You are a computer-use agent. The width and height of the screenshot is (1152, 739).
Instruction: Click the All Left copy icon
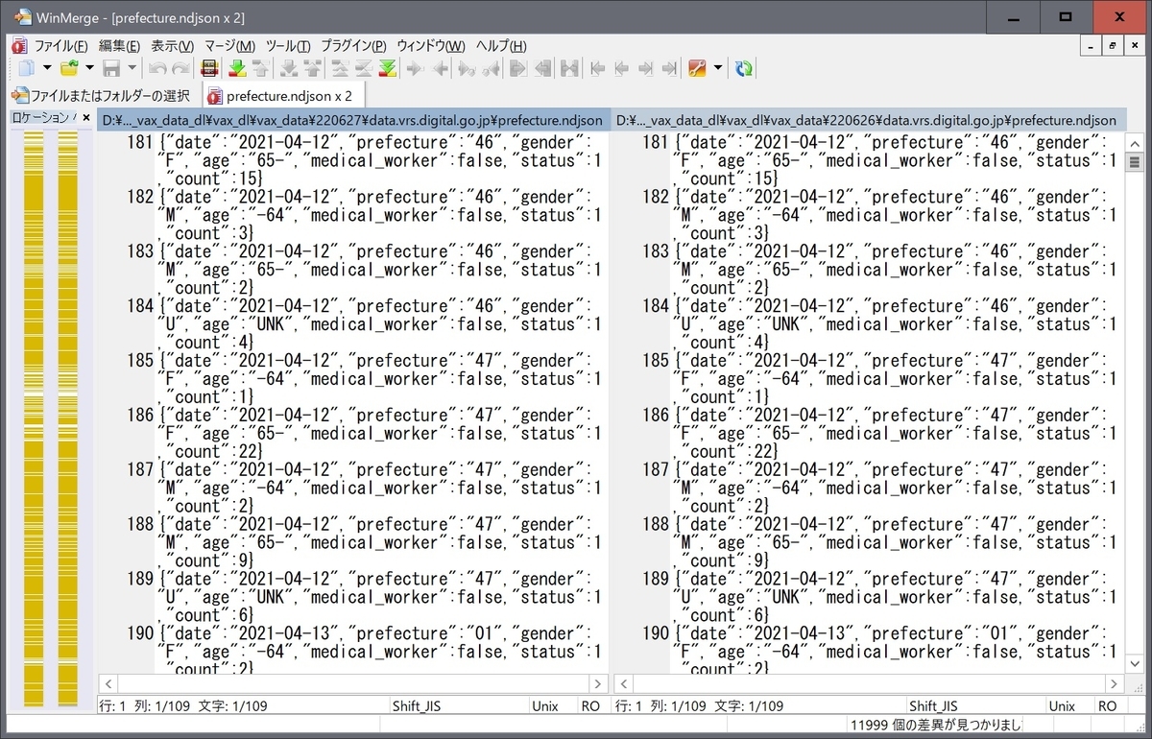[x=543, y=68]
